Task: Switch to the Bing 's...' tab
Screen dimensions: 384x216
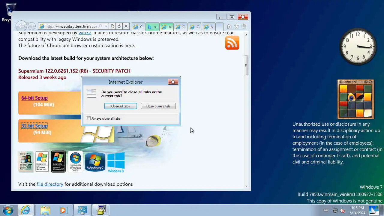Action: [x=153, y=27]
